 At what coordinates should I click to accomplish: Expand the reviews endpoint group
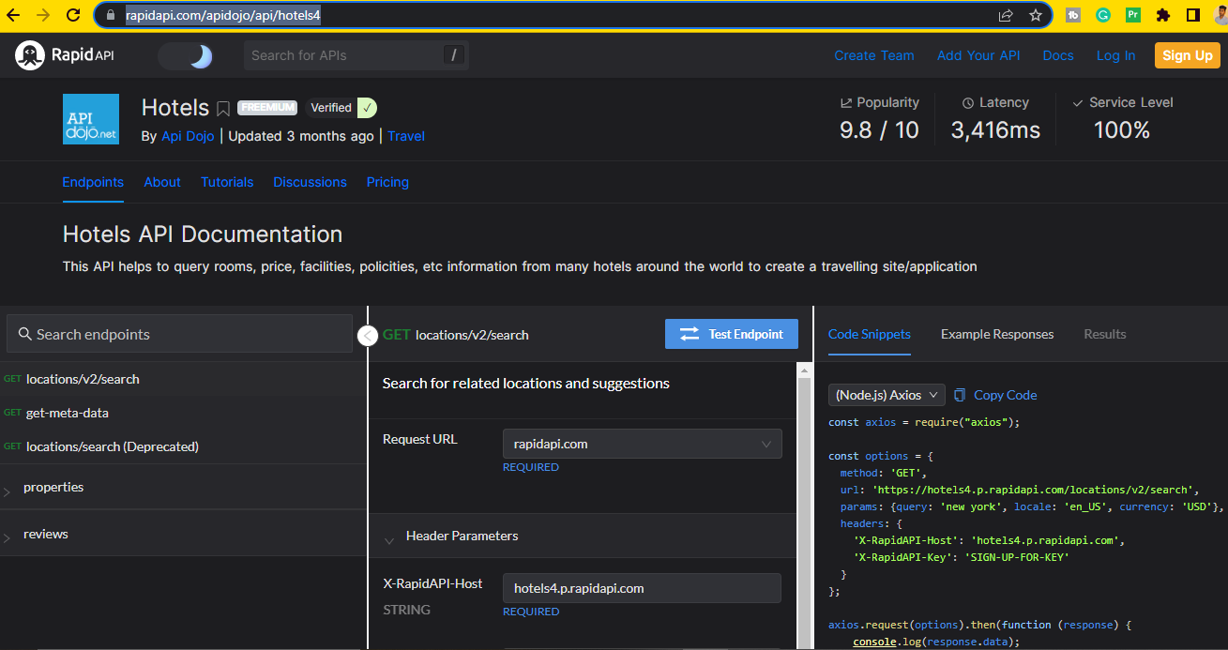point(183,534)
